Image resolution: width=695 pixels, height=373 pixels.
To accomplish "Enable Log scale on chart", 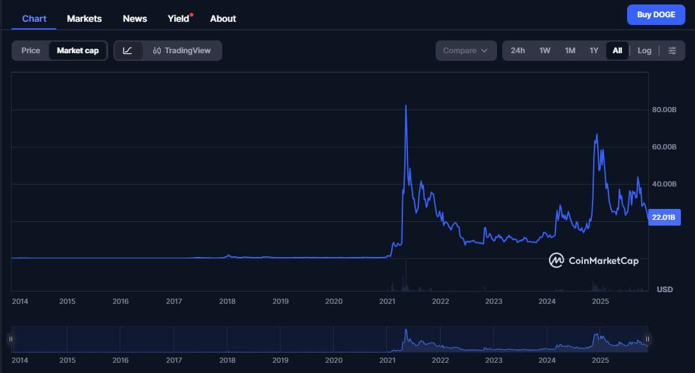I will pyautogui.click(x=644, y=51).
